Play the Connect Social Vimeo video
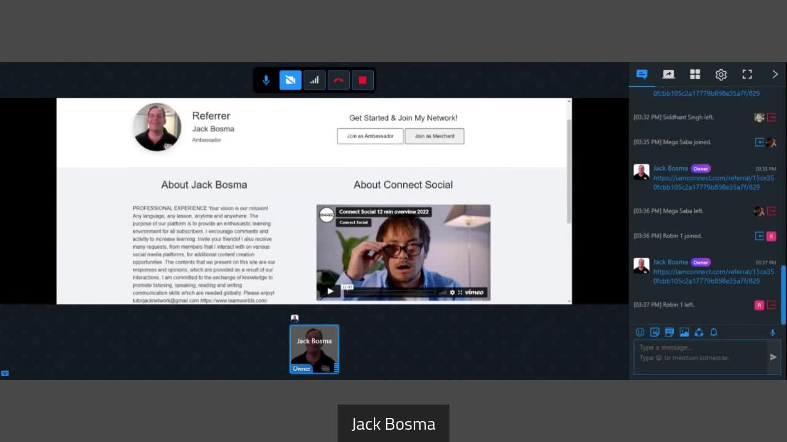Image resolution: width=787 pixels, height=442 pixels. [x=330, y=292]
